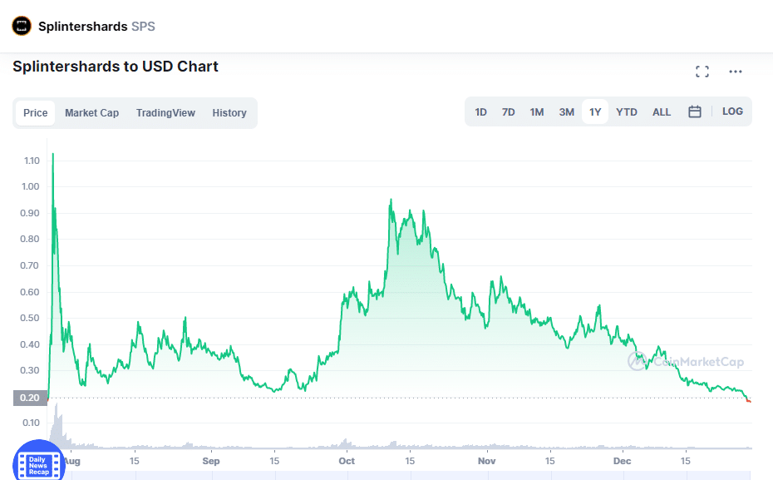Select the Price tab
The height and width of the screenshot is (480, 773).
pyautogui.click(x=36, y=113)
